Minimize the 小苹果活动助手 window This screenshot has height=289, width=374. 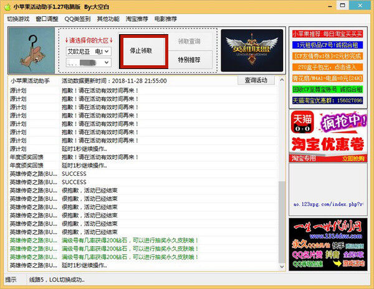point(330,6)
